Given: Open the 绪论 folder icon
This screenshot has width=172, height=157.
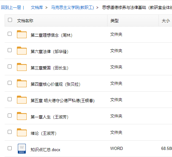Looking at the screenshot, I should pos(22,132).
